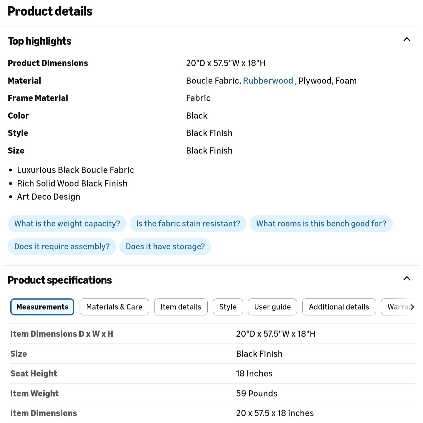Screen dimensions: 423x423
Task: Open the Rubberwood material link
Action: 268,81
